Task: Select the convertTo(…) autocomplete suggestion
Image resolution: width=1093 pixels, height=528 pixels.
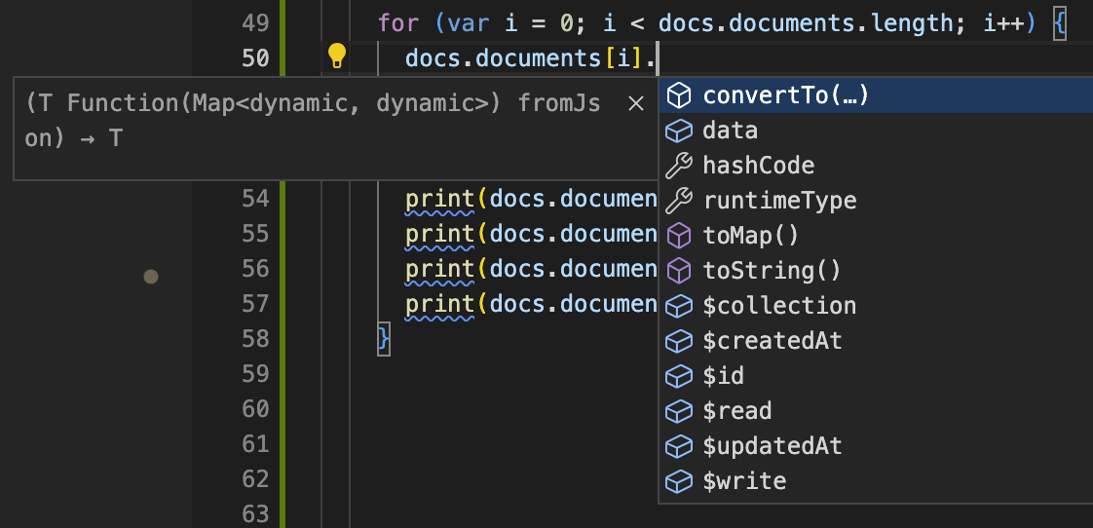Action: [x=876, y=95]
